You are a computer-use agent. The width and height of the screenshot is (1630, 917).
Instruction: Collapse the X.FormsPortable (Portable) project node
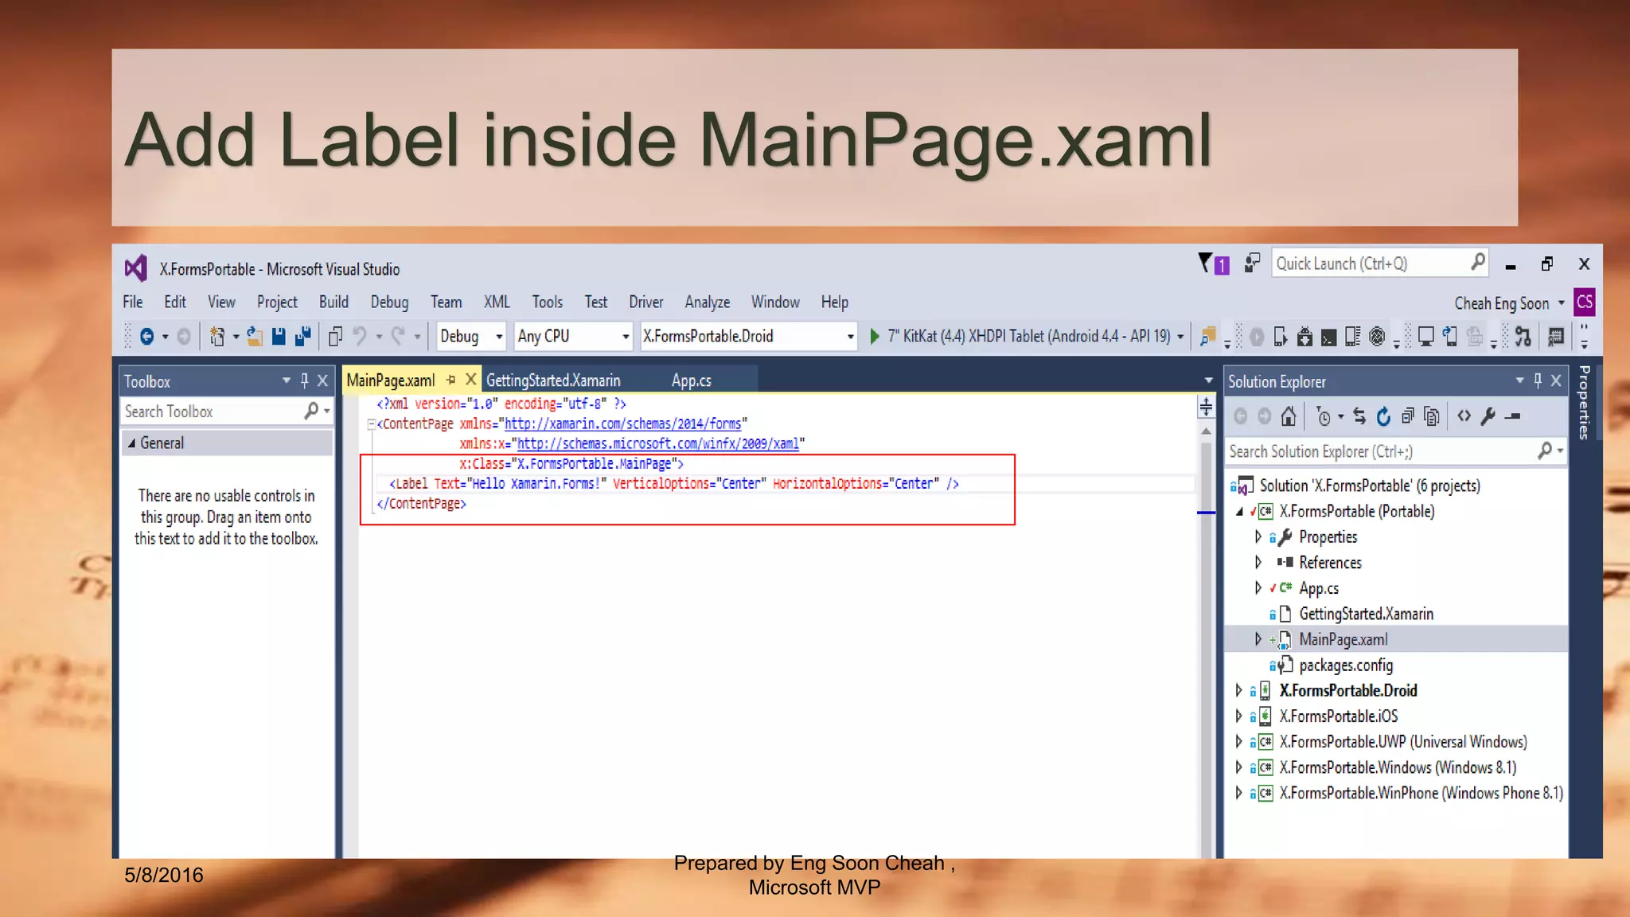tap(1239, 512)
